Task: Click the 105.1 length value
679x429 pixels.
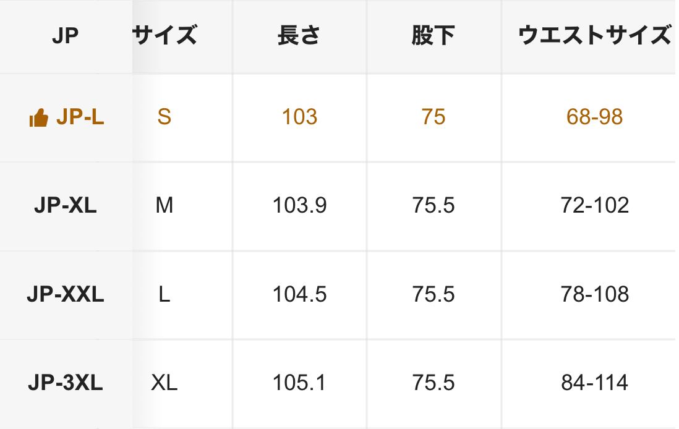Action: pos(299,383)
